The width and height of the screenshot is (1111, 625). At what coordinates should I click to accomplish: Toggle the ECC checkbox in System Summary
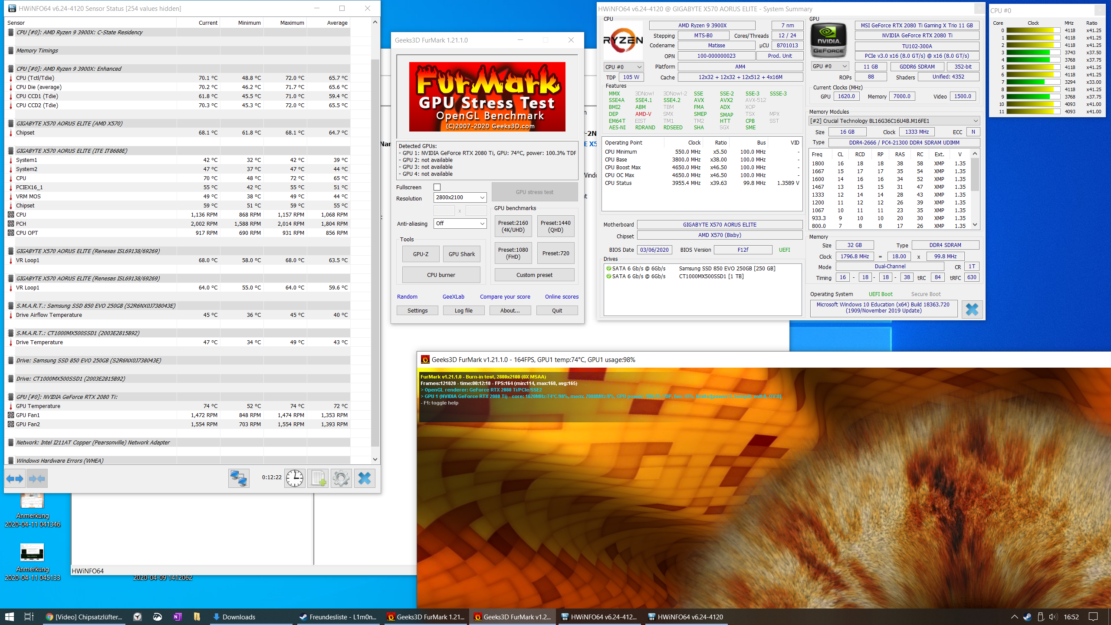(x=973, y=132)
